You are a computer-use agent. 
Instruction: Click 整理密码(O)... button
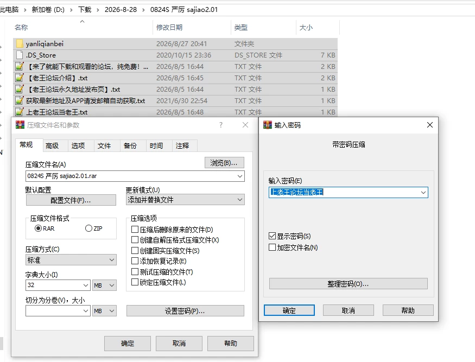(x=349, y=284)
